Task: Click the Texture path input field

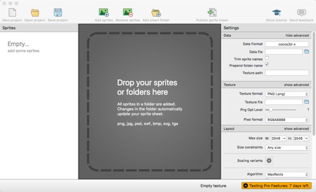Action: point(287,73)
